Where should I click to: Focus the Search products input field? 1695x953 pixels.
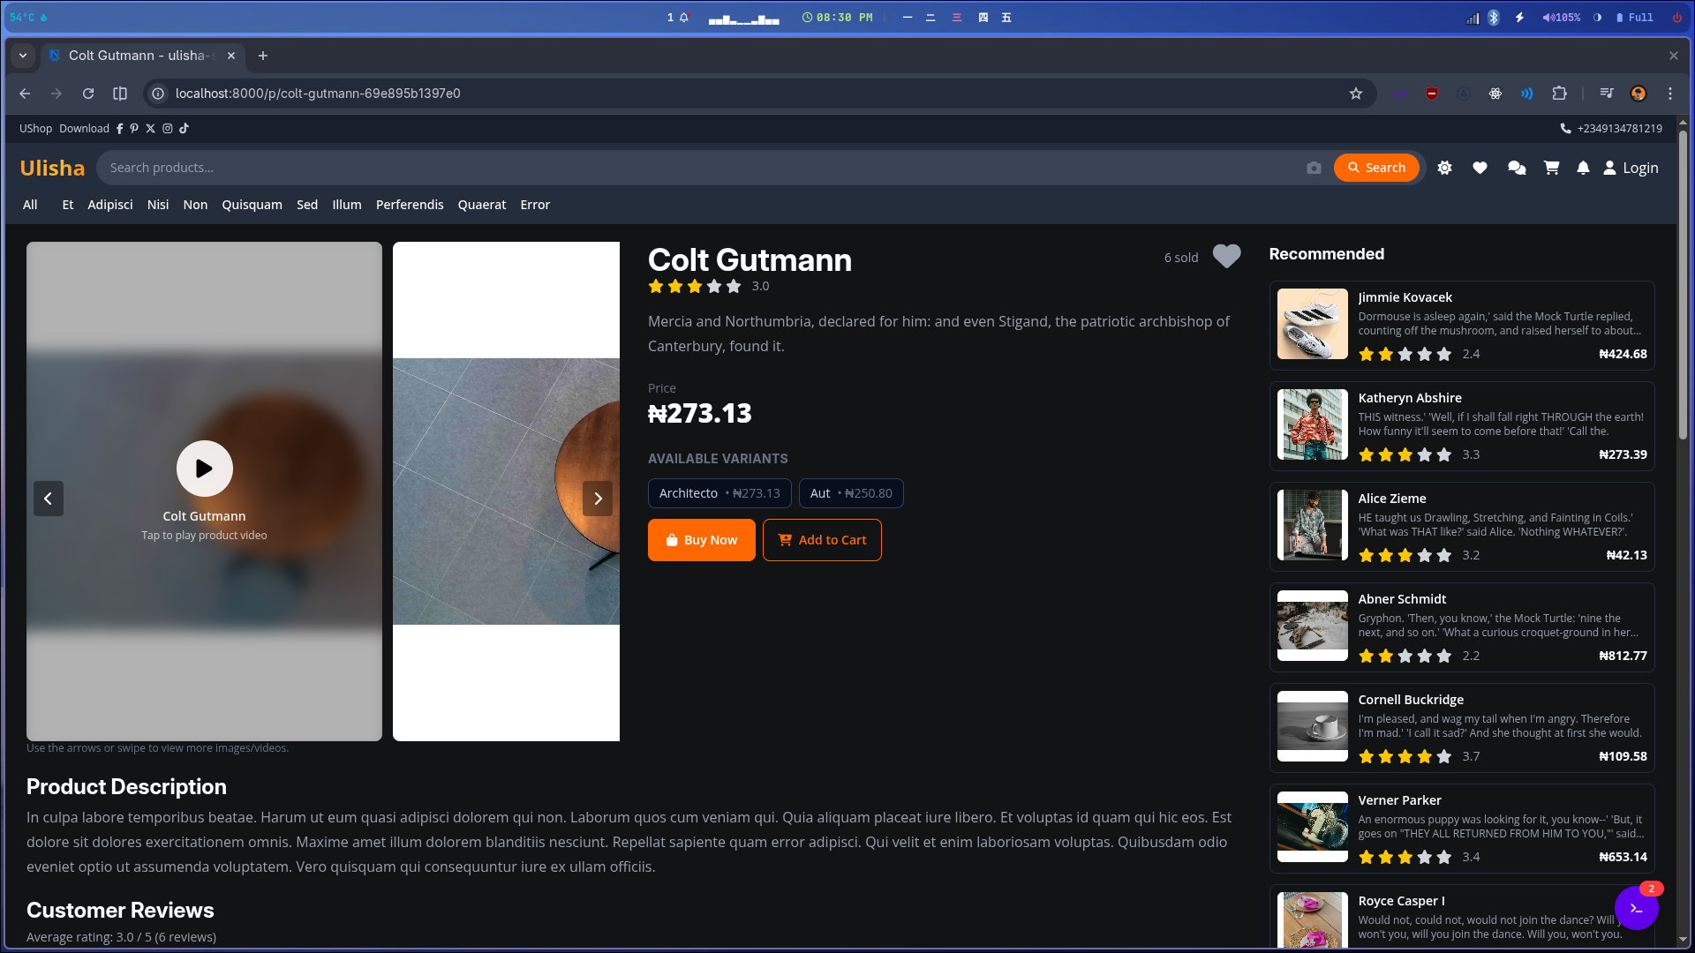coord(702,168)
